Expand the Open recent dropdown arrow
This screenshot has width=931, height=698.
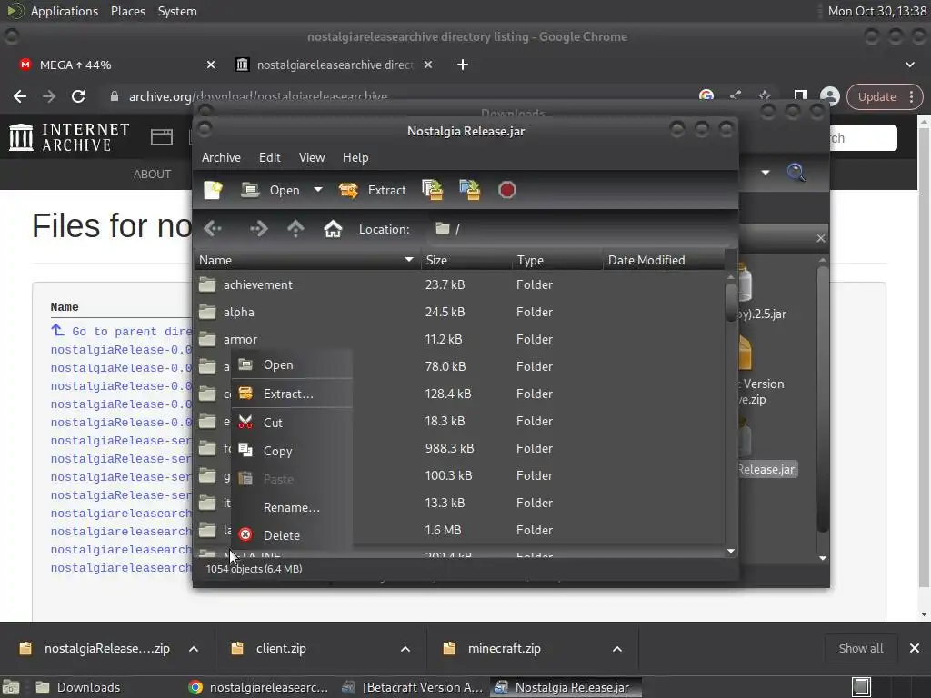(318, 190)
